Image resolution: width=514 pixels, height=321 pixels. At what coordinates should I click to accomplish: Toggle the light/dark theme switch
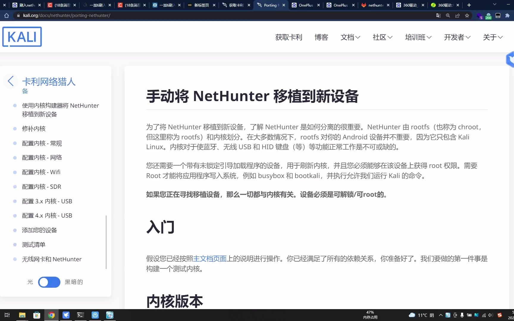tap(49, 282)
